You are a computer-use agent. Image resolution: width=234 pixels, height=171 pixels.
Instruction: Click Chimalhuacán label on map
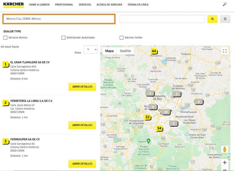(189, 112)
